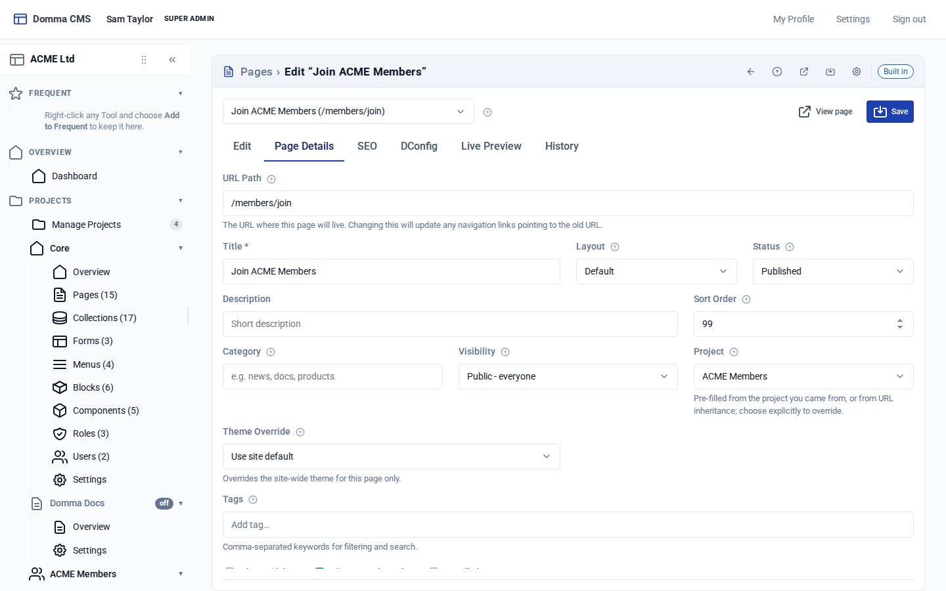Toggle the 'off' badge on Domma Docs
The height and width of the screenshot is (591, 946).
tap(164, 504)
